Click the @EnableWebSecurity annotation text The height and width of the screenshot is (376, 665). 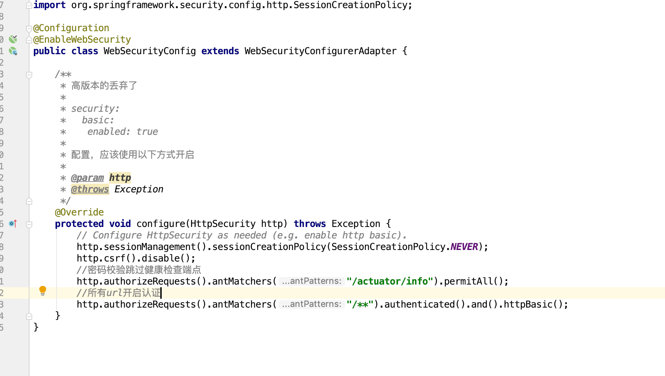(82, 40)
